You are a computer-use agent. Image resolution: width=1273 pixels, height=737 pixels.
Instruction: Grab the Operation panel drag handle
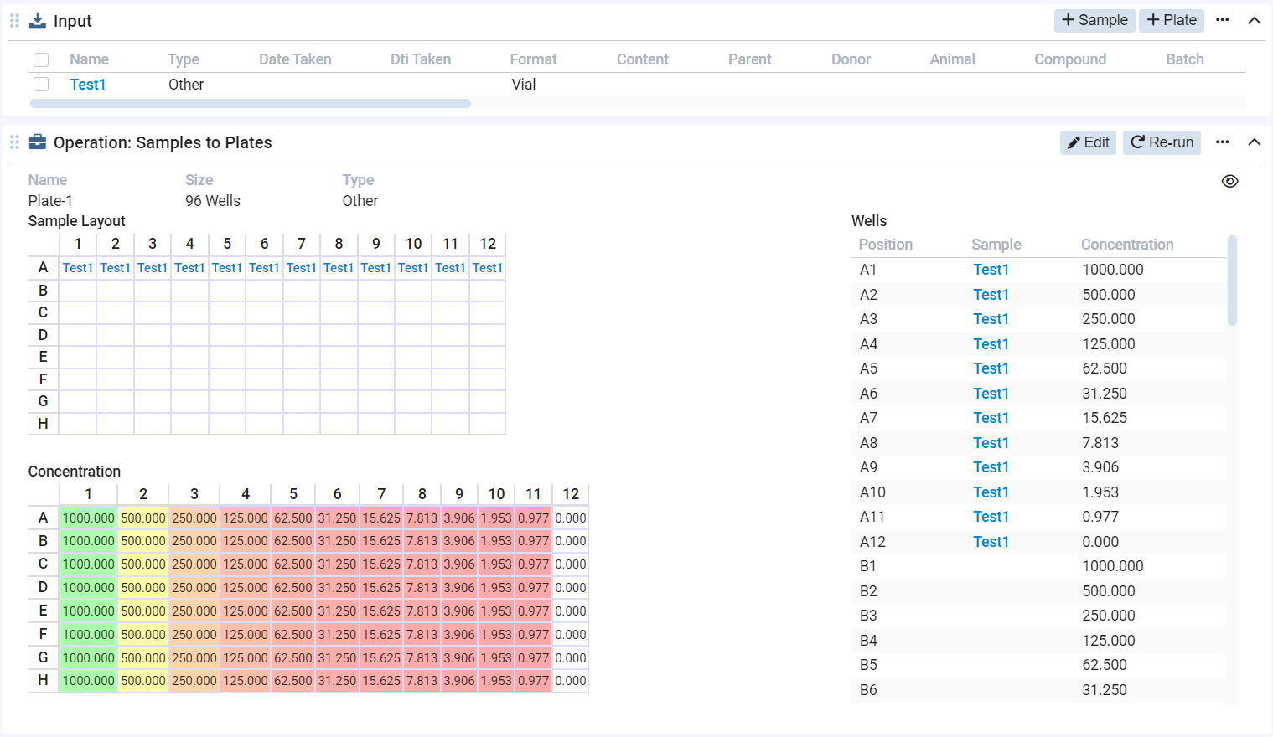click(x=14, y=142)
